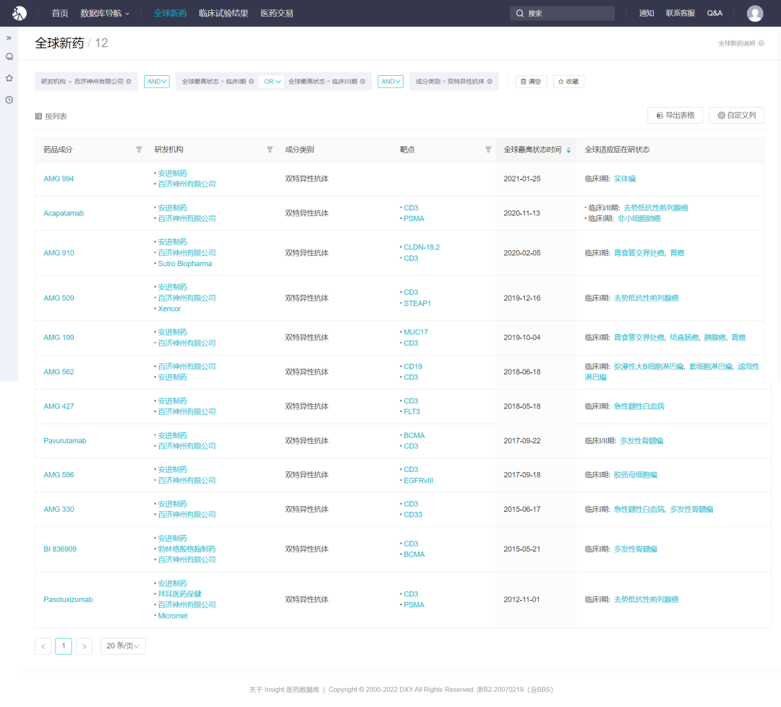Open FLT3 target link
This screenshot has height=707, width=781.
click(x=412, y=412)
